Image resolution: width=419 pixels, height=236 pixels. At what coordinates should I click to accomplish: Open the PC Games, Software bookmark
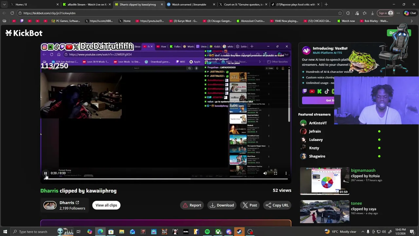click(66, 21)
